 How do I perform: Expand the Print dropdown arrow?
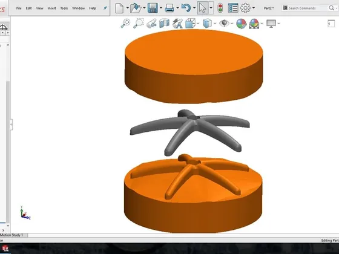click(x=177, y=8)
